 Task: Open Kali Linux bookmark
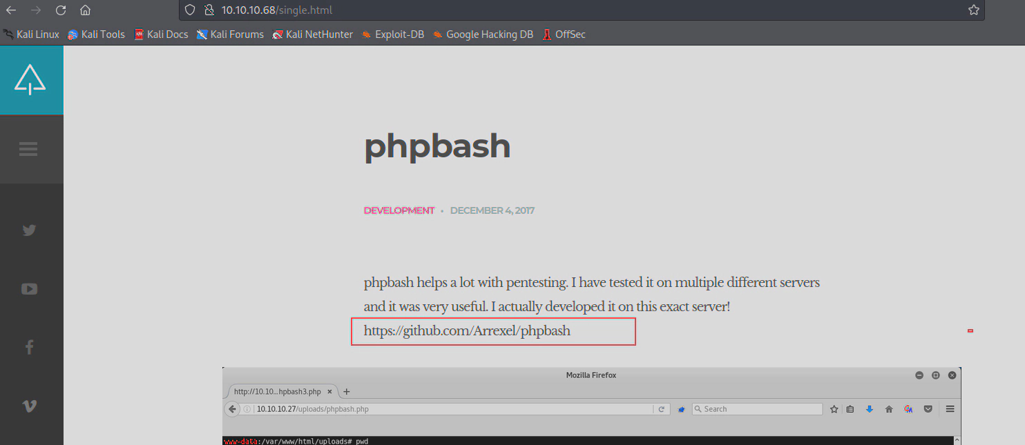click(32, 34)
